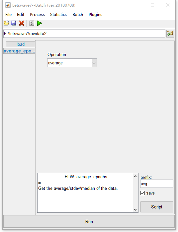Open the Statistics menu

point(58,15)
